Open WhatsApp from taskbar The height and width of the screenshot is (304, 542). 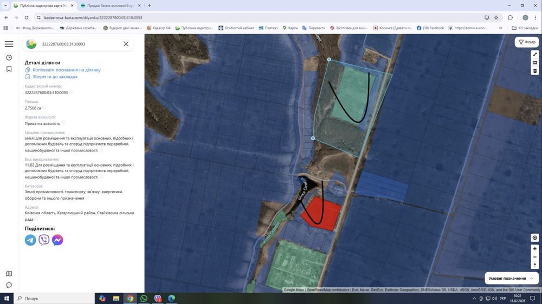pos(144,299)
